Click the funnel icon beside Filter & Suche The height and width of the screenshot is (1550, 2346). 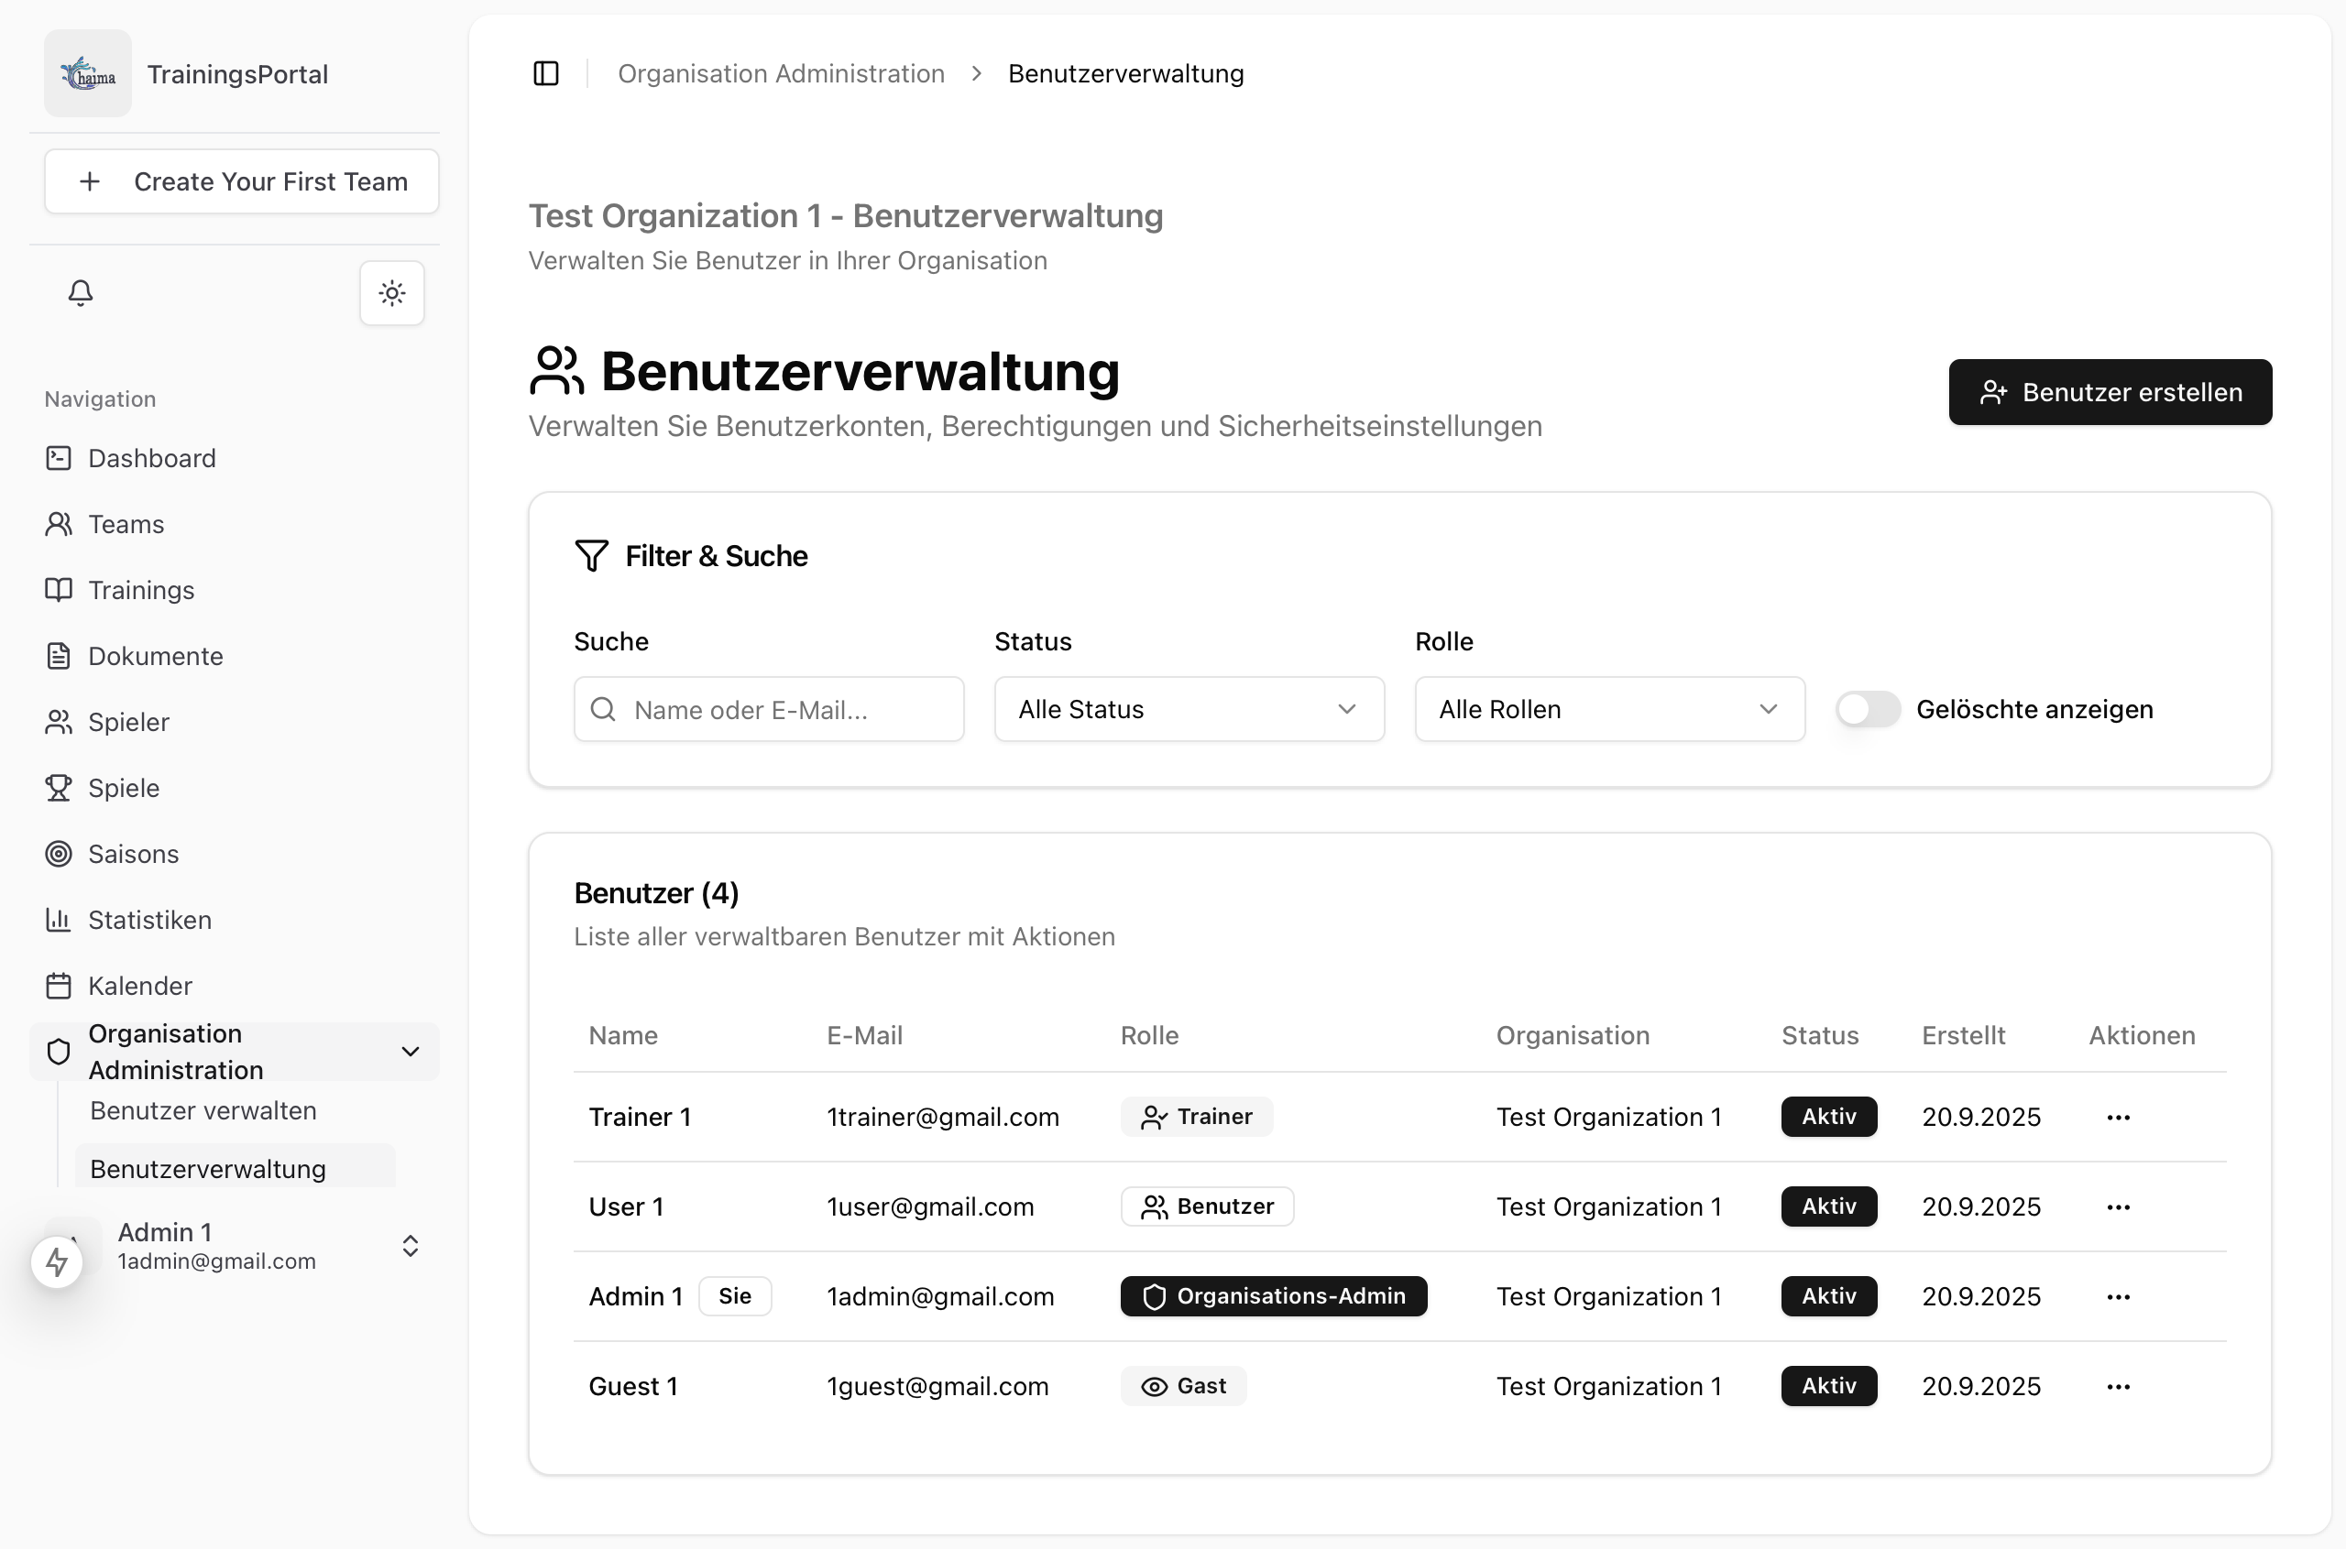pos(591,555)
